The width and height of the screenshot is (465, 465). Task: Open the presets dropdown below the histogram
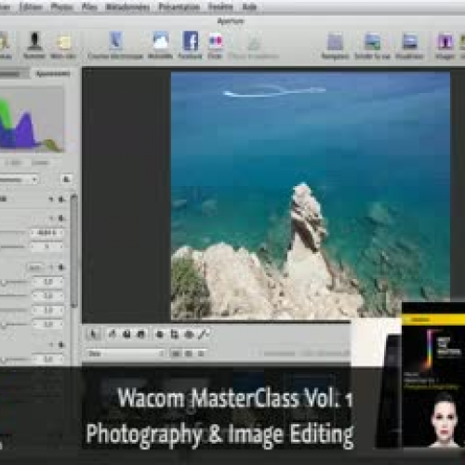tap(19, 179)
